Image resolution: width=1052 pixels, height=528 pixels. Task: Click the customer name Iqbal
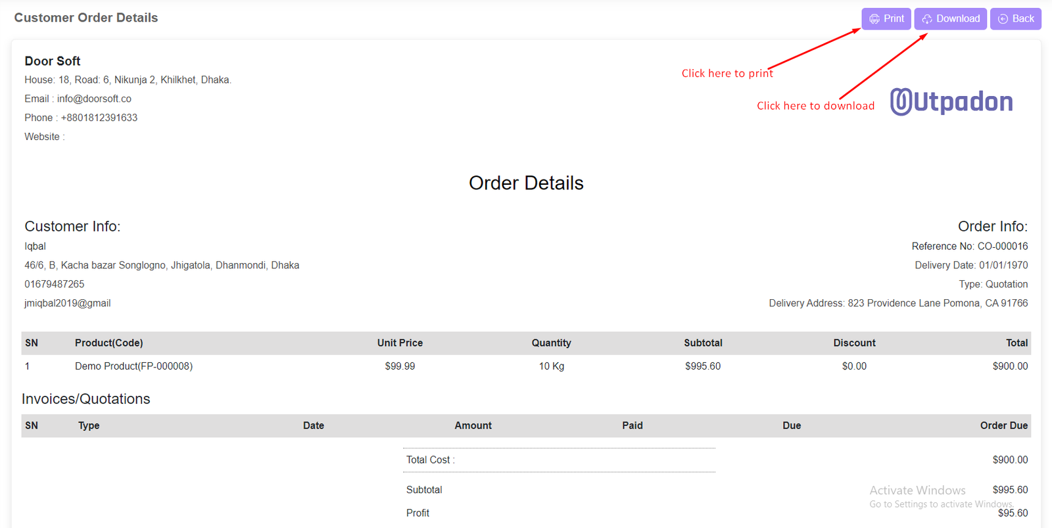tap(36, 246)
